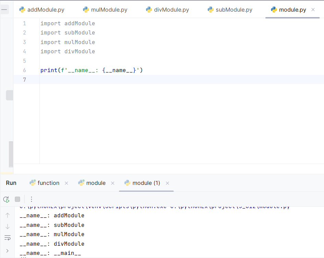324x258 pixels.
Task: Select the module (1) run tab
Action: click(146, 183)
